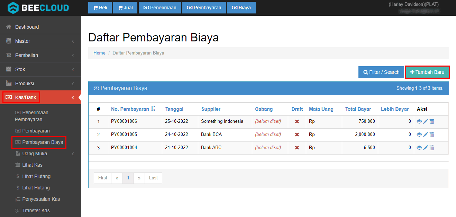456x217 pixels.
Task: Sort by Draft column header
Action: coord(297,109)
